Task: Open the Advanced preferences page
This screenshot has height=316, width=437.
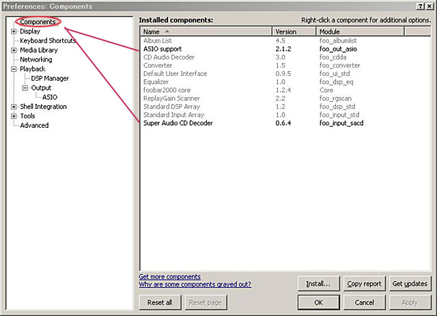Action: coord(34,125)
